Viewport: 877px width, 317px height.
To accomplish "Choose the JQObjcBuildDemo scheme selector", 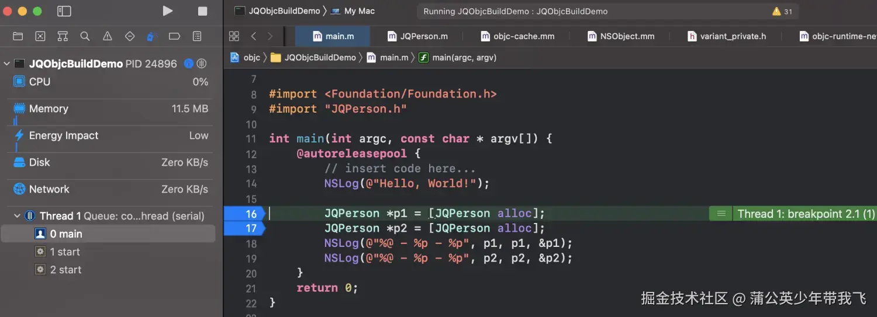I will click(277, 11).
